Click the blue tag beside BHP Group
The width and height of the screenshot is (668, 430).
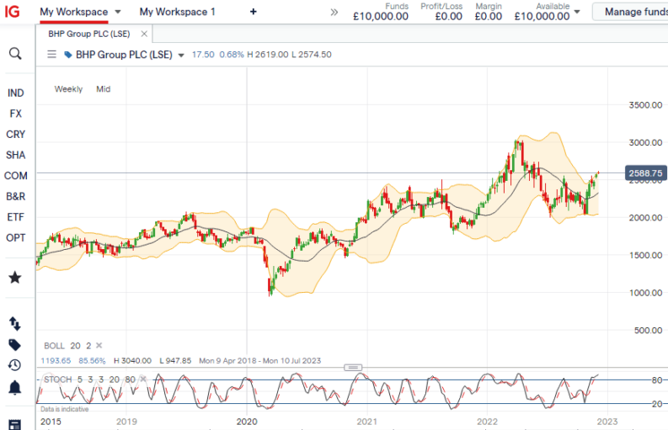tap(67, 55)
